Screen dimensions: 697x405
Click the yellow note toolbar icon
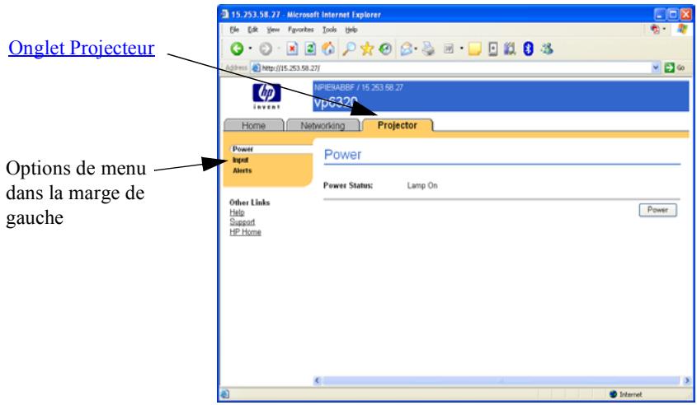click(x=475, y=49)
